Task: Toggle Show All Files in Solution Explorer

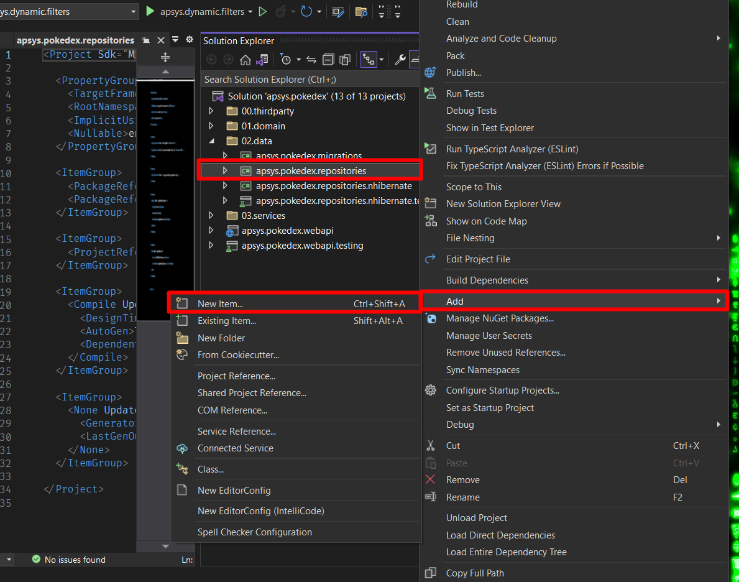Action: point(344,60)
